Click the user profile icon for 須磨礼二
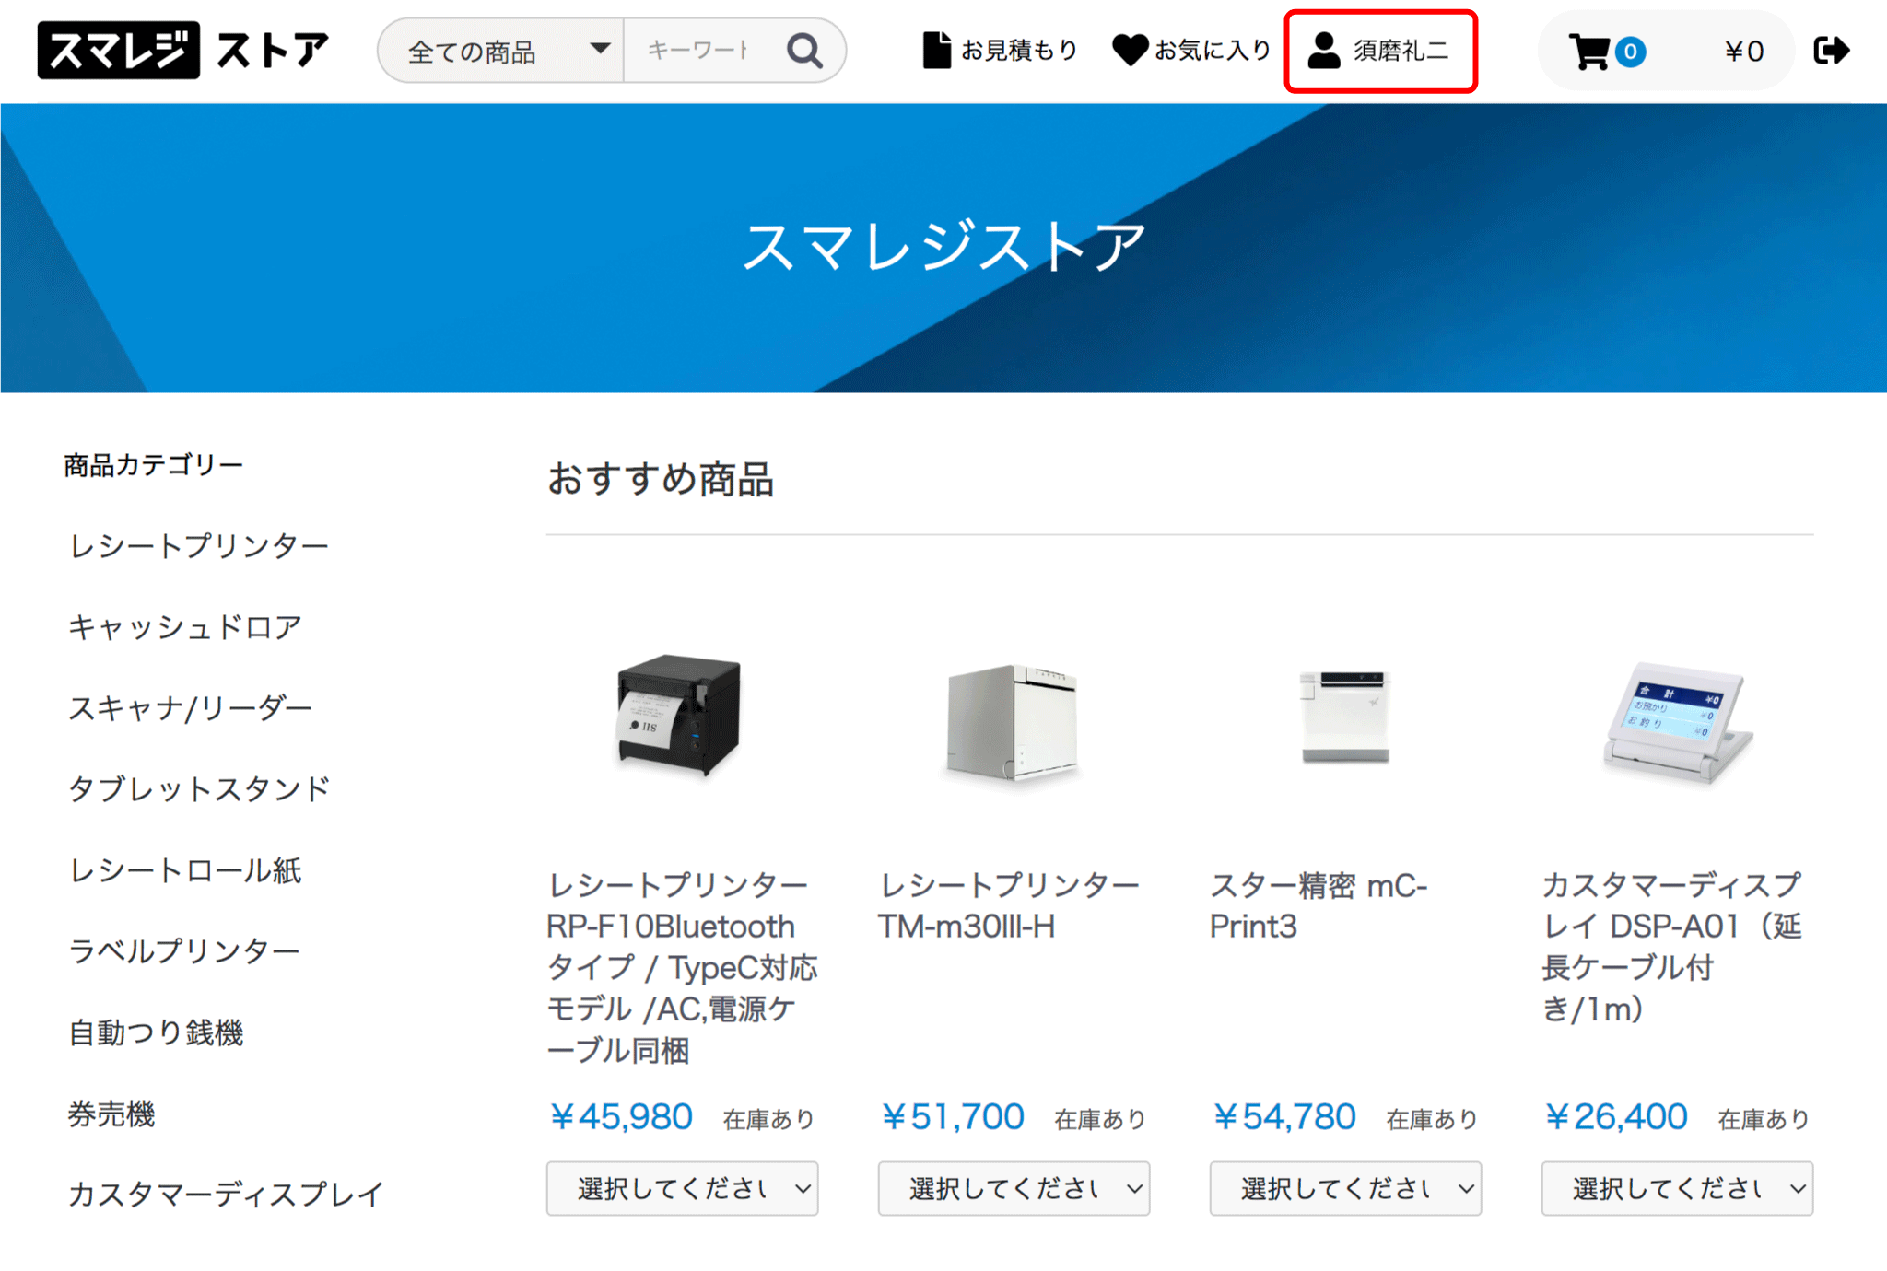The height and width of the screenshot is (1271, 1887). coord(1324,51)
